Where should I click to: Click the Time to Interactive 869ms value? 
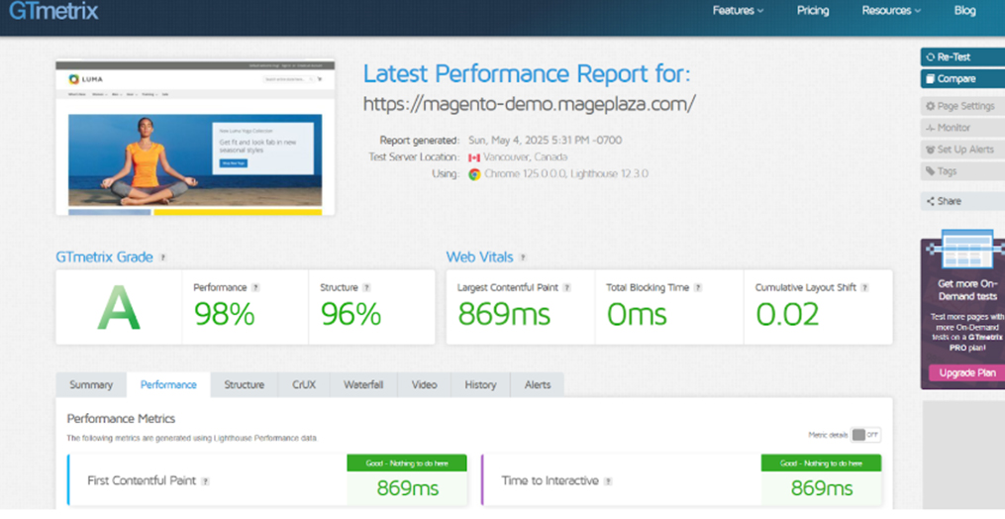pos(822,488)
